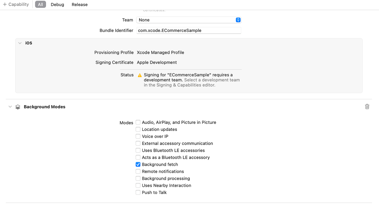Enable Audio, AirPlay, and Picture in Picture
379x222 pixels.
pos(138,122)
